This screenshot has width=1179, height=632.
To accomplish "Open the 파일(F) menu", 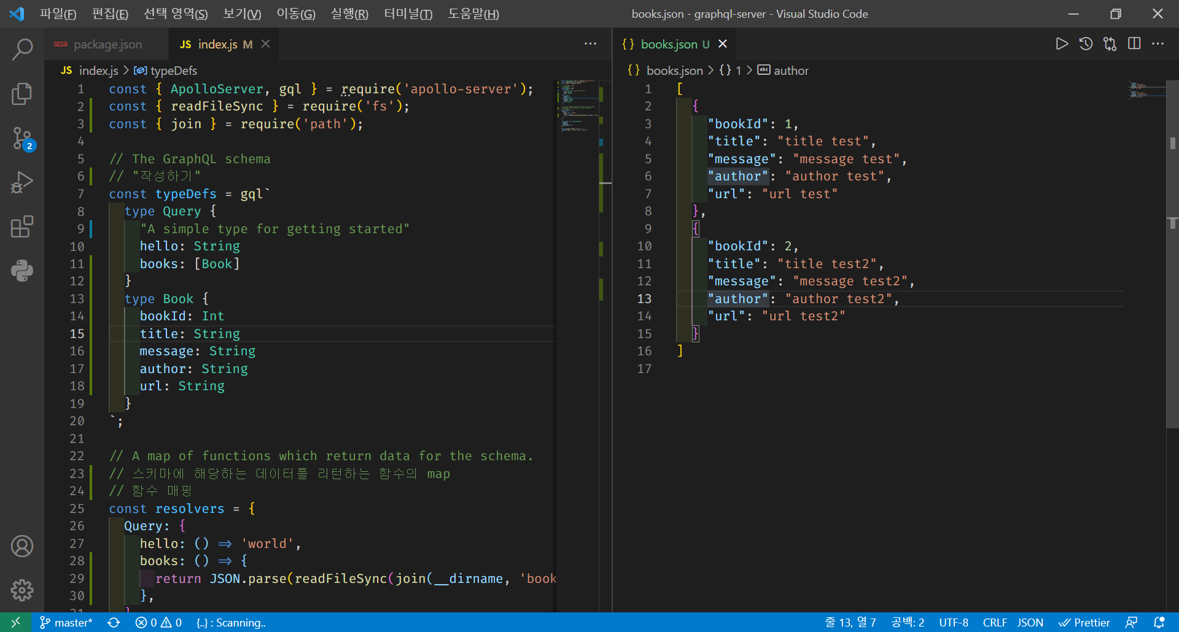I will (x=58, y=13).
